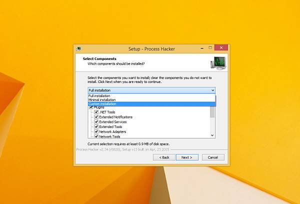Toggle the Network Adapters checkbox

96,131
